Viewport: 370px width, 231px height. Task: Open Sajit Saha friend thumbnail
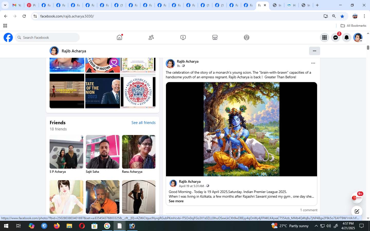coord(103,152)
